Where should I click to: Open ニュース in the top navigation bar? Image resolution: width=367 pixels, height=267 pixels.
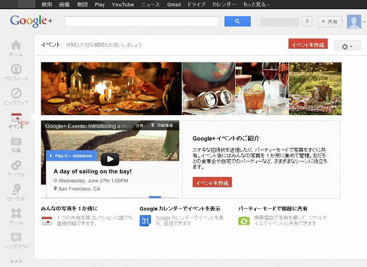click(150, 5)
